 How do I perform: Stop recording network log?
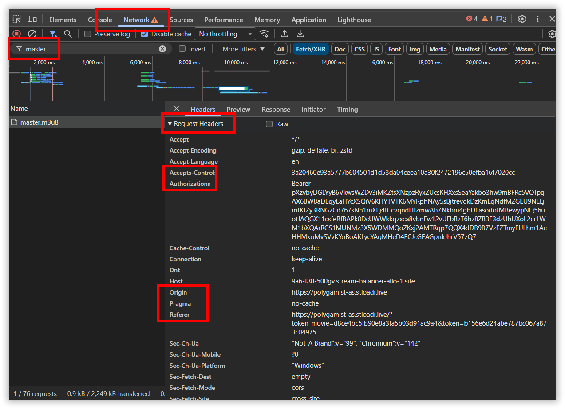(17, 34)
